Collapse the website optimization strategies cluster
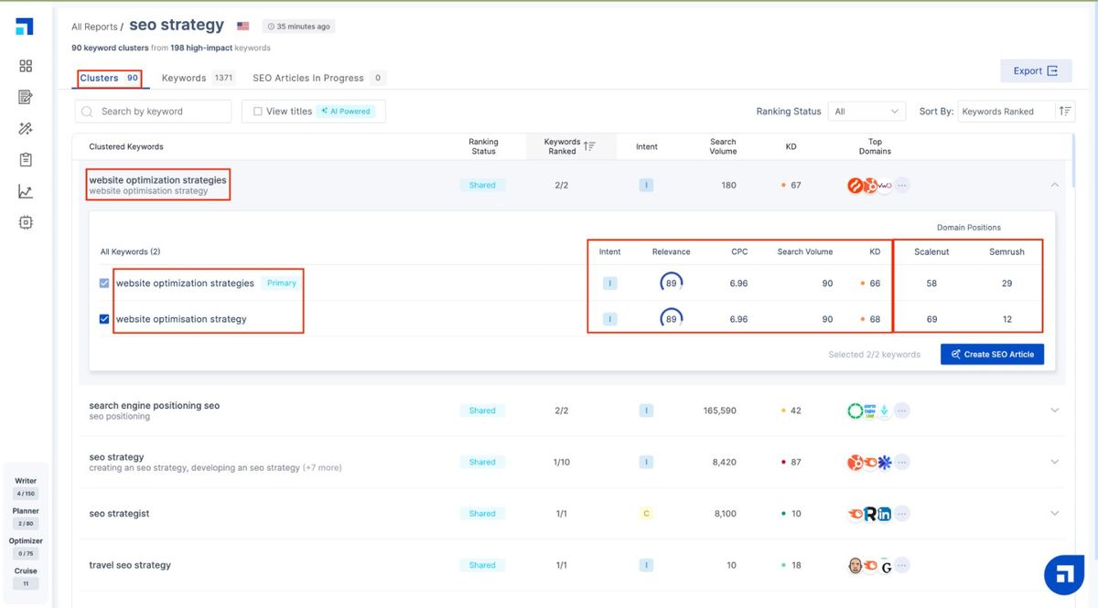This screenshot has height=608, width=1098. click(1054, 185)
